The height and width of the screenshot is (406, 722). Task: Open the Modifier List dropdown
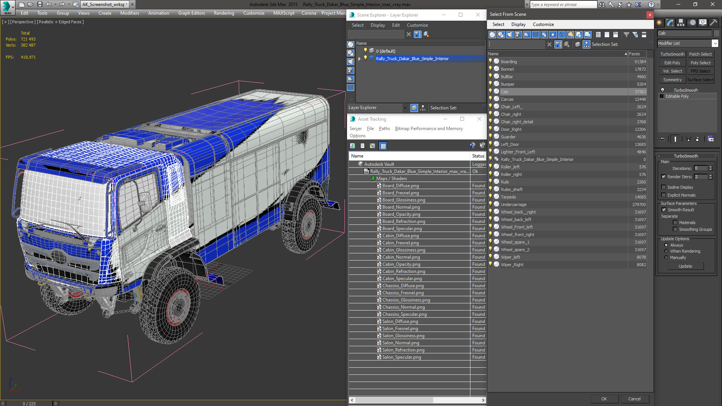pos(715,43)
